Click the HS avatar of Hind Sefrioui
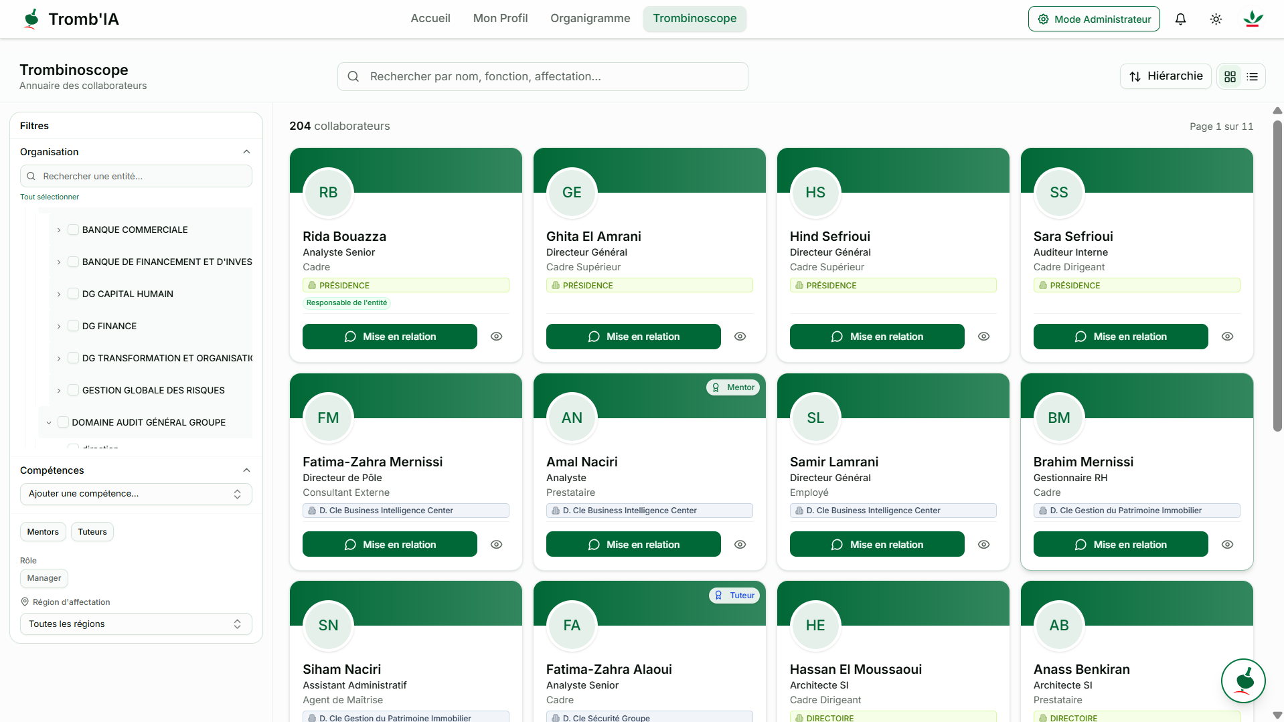 (x=815, y=193)
